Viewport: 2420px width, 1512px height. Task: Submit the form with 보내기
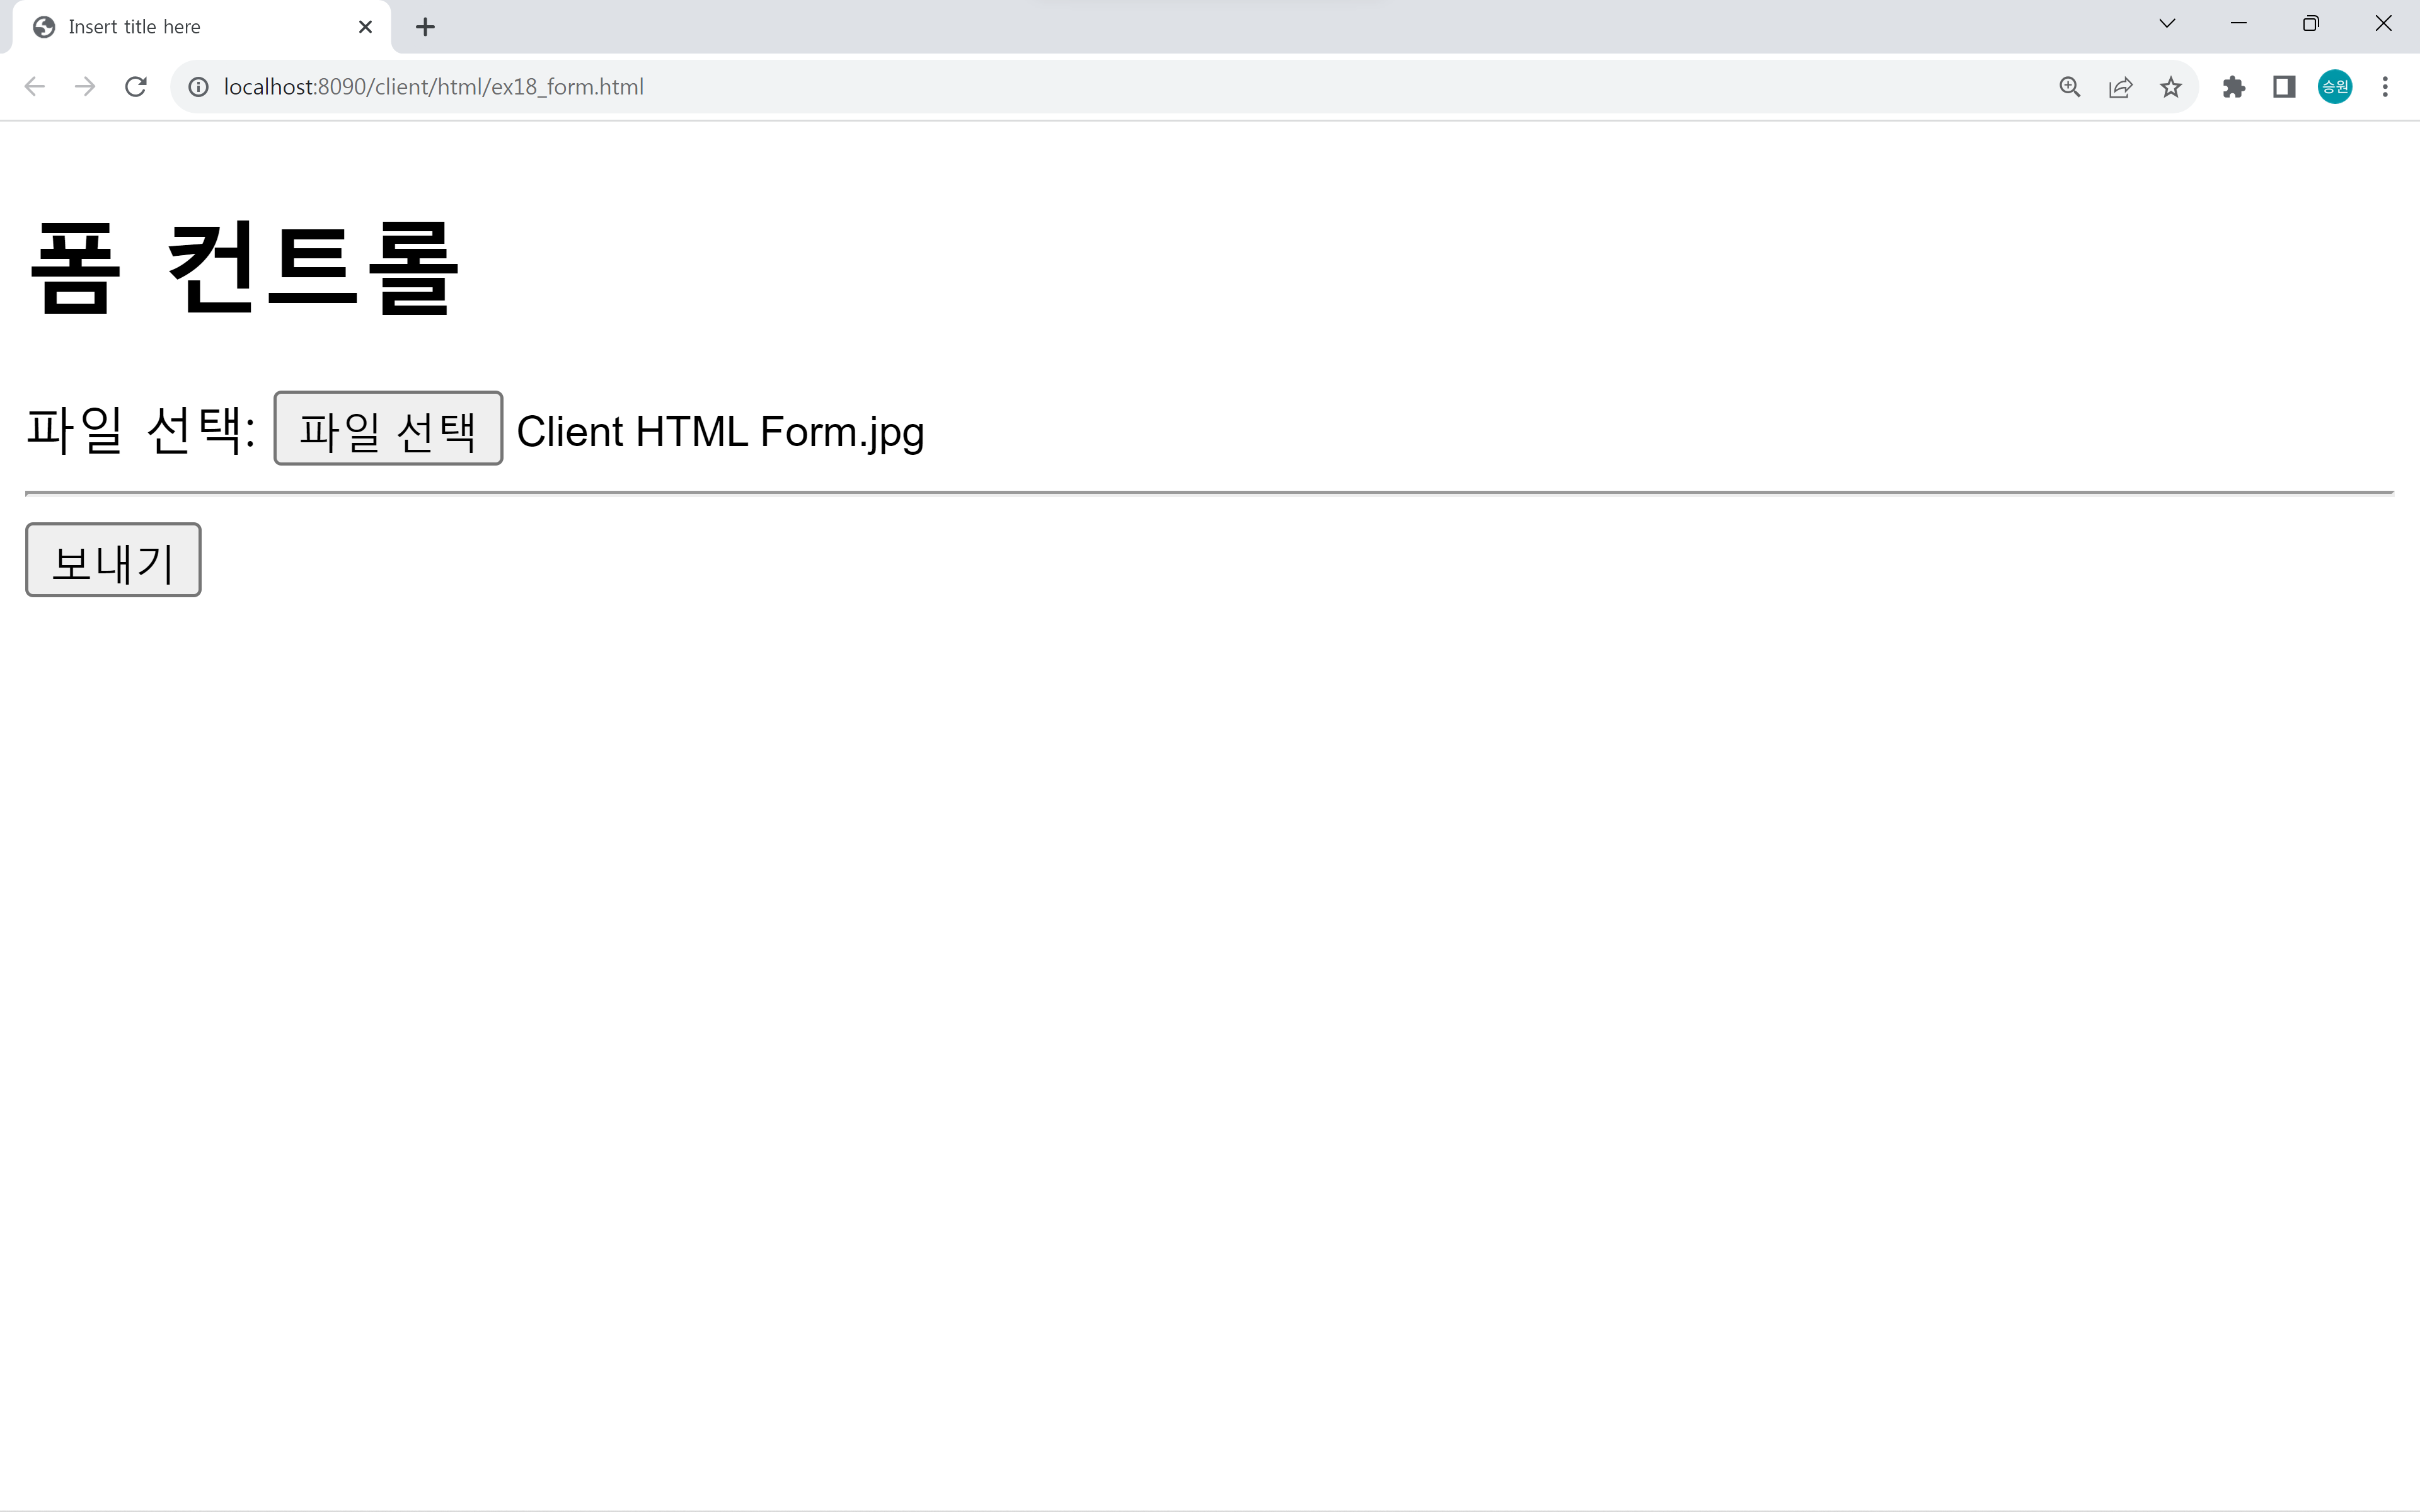[x=113, y=560]
